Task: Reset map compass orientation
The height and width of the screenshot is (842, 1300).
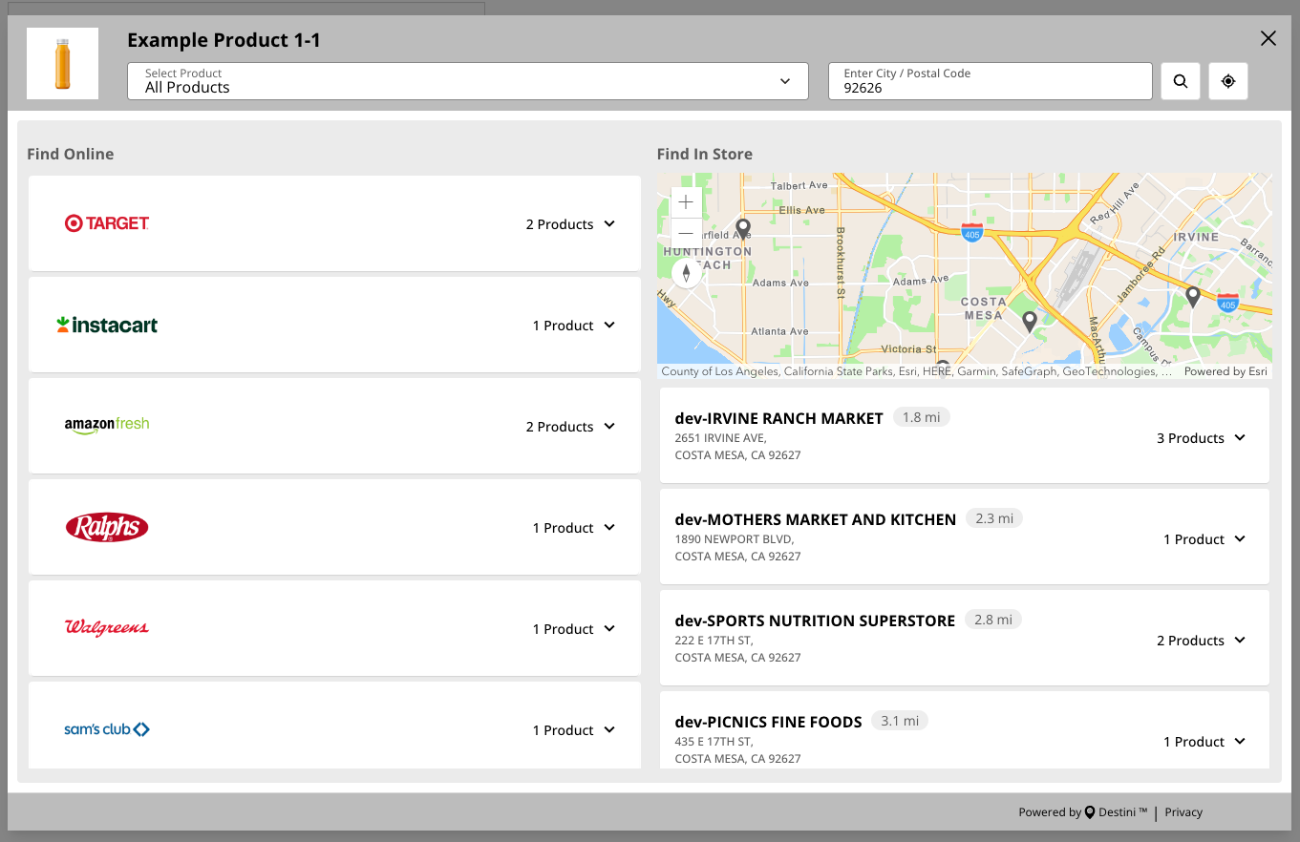Action: [x=686, y=273]
